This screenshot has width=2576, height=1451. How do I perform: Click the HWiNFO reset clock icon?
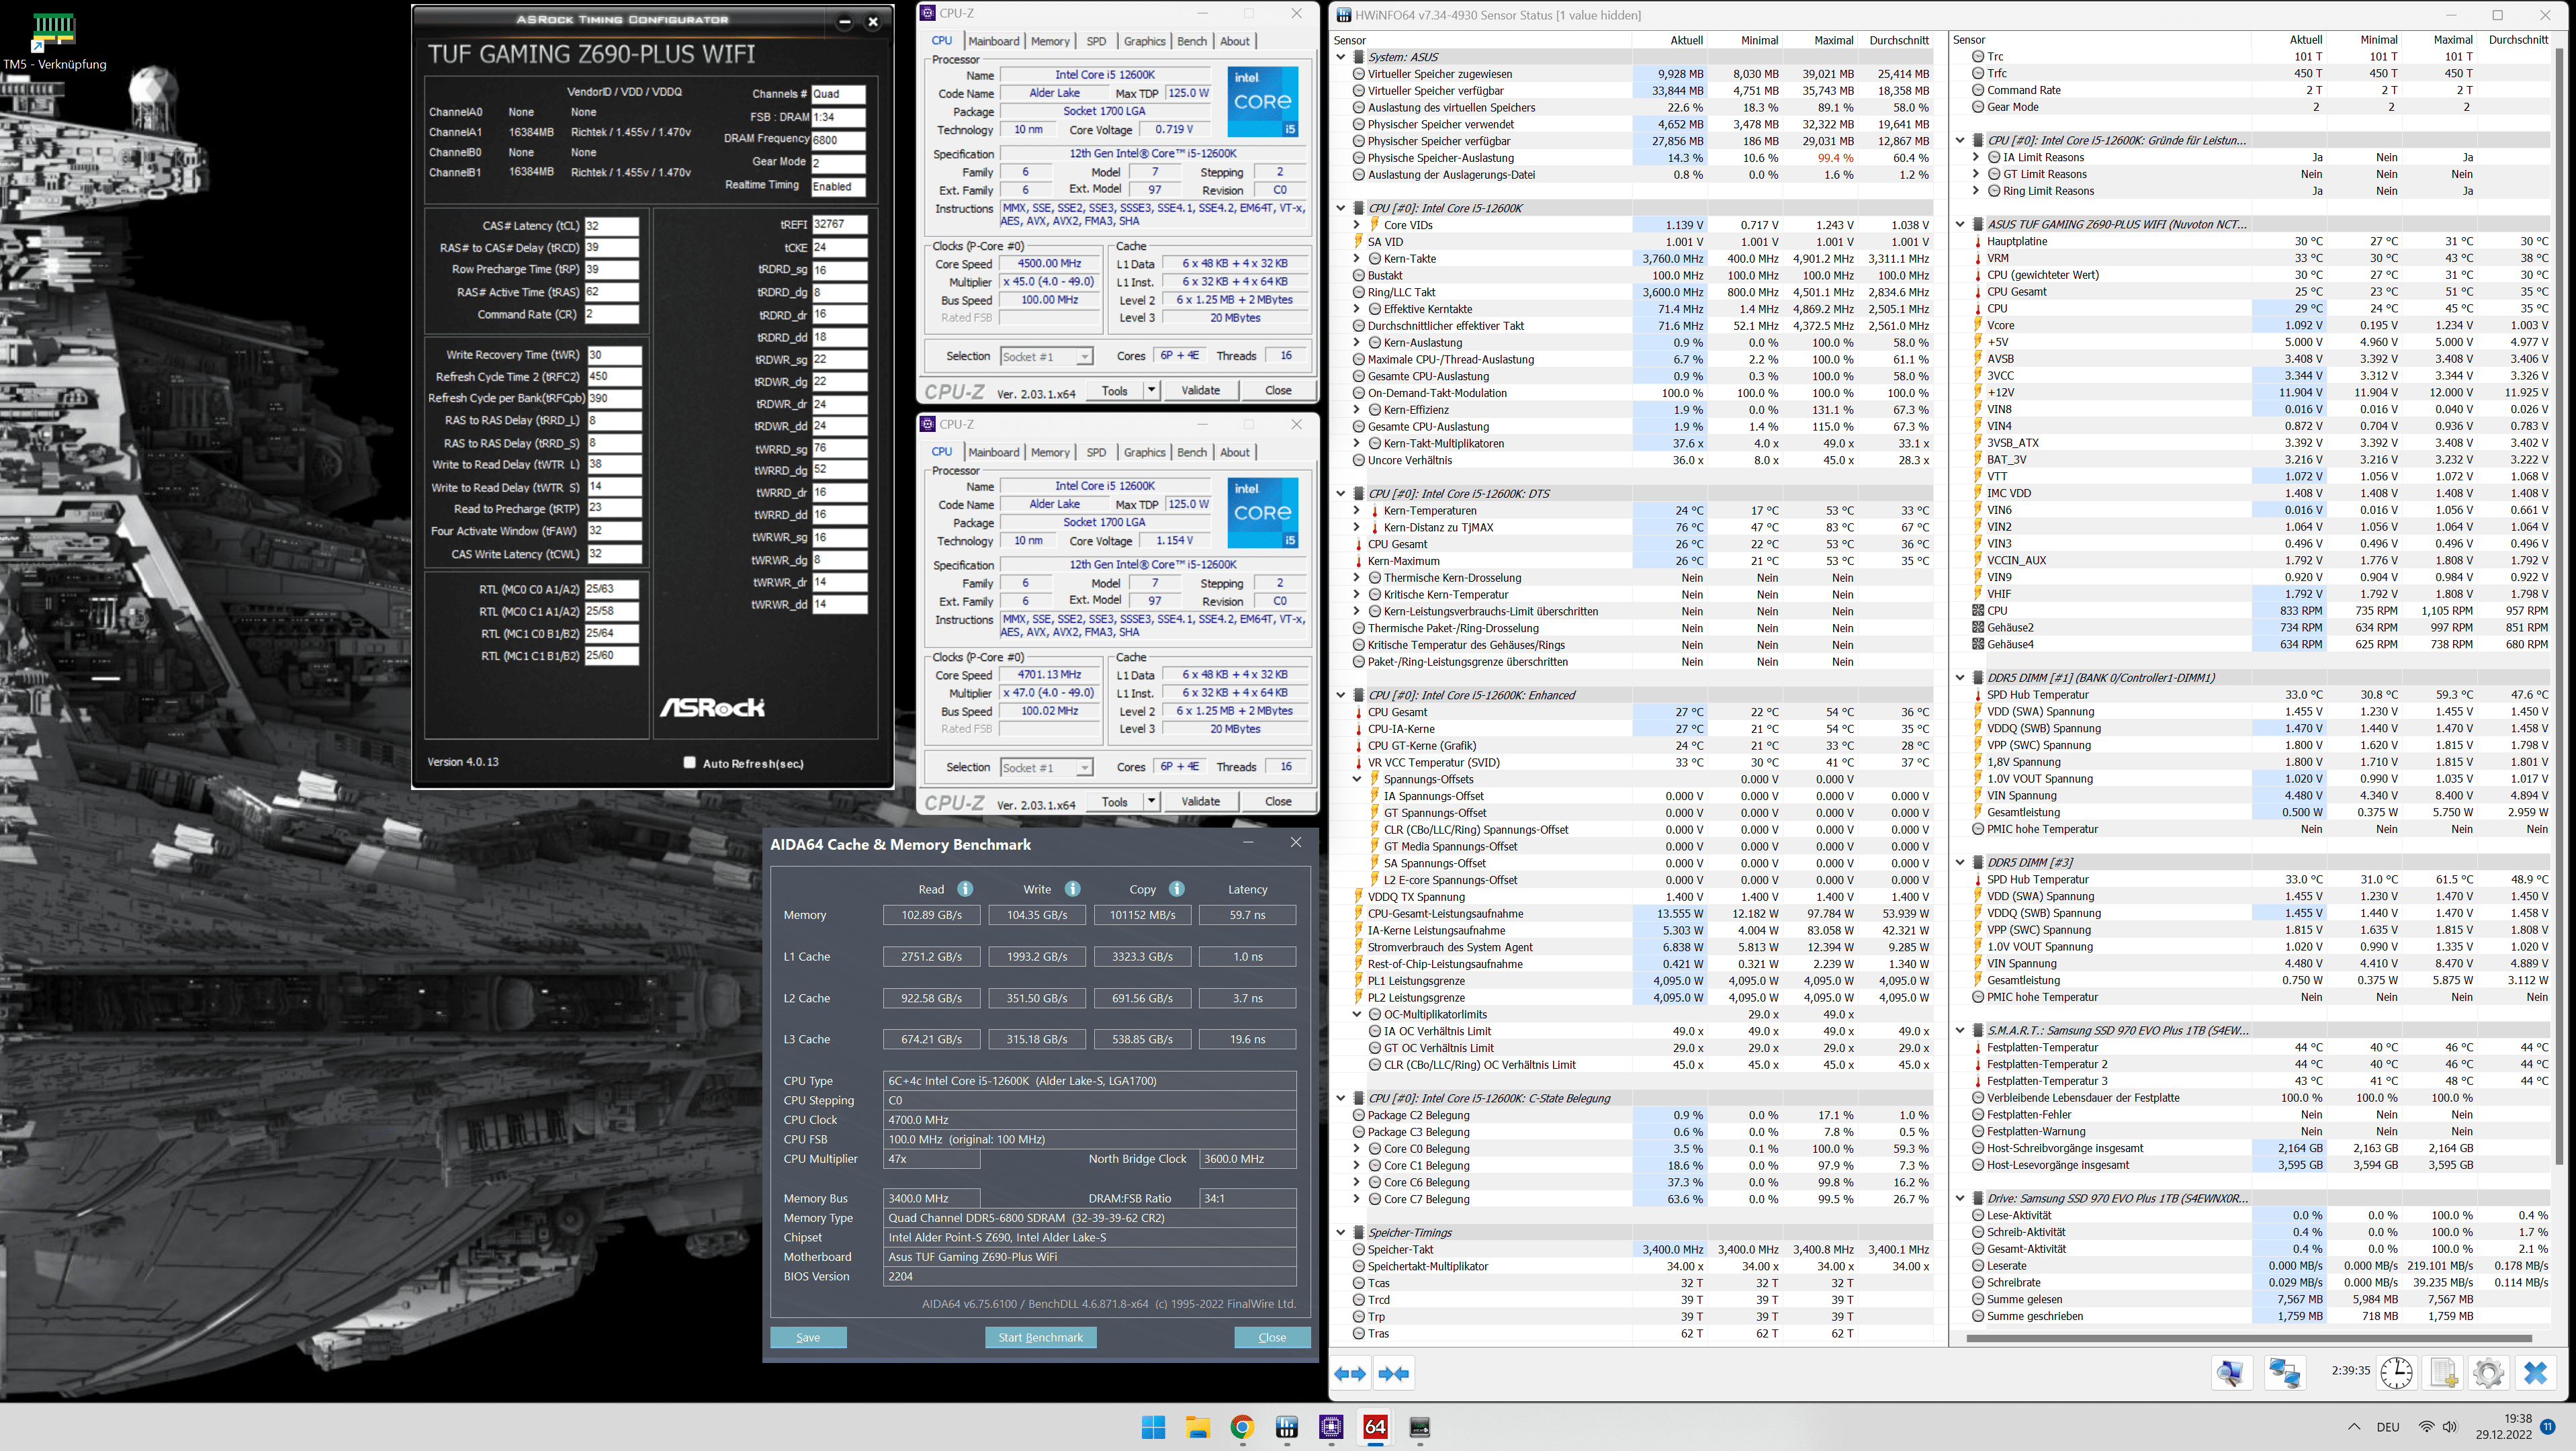(2396, 1372)
